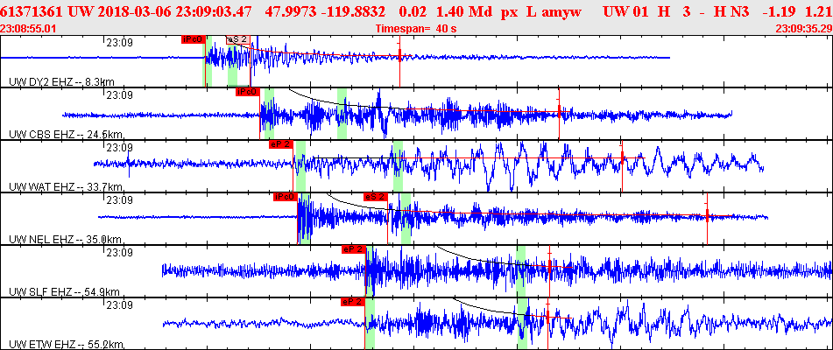
Task: Click the red coda end marker on ETW trace
Action: (x=547, y=317)
